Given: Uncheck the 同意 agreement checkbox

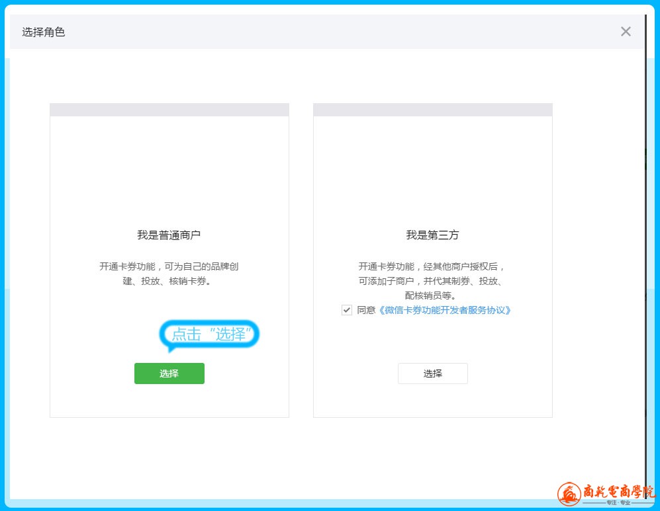Looking at the screenshot, I should (x=347, y=310).
